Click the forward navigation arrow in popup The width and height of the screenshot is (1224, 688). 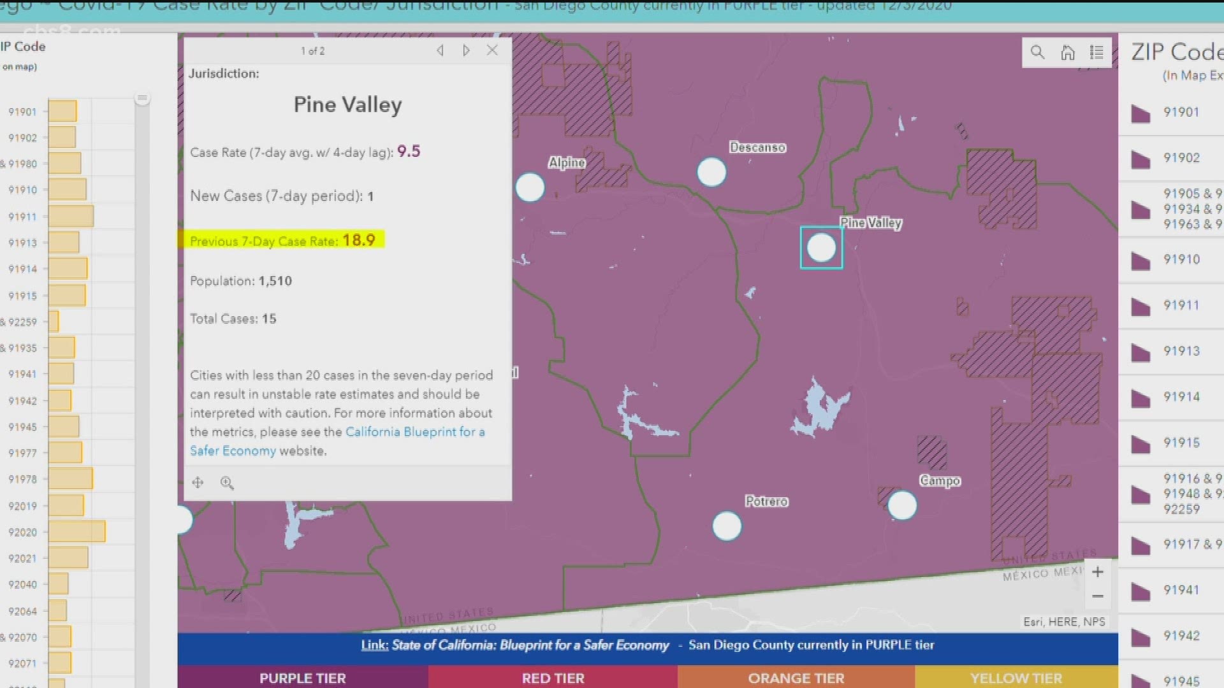pyautogui.click(x=465, y=50)
